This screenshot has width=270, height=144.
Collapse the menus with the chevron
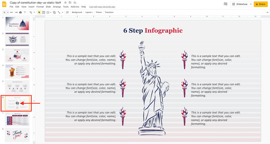(x=267, y=12)
